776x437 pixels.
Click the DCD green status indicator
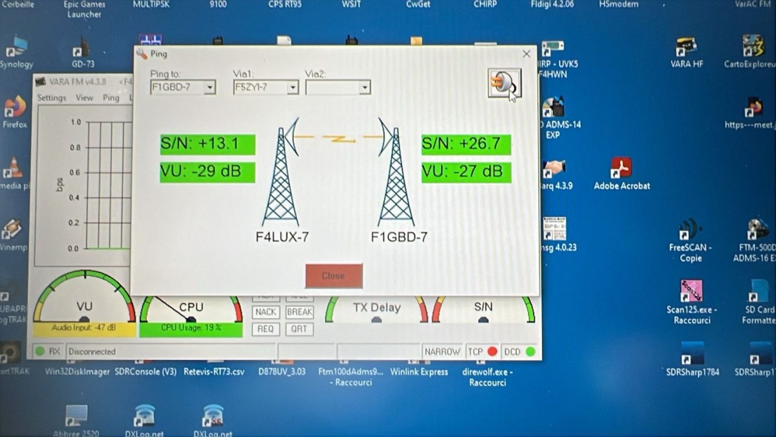530,352
